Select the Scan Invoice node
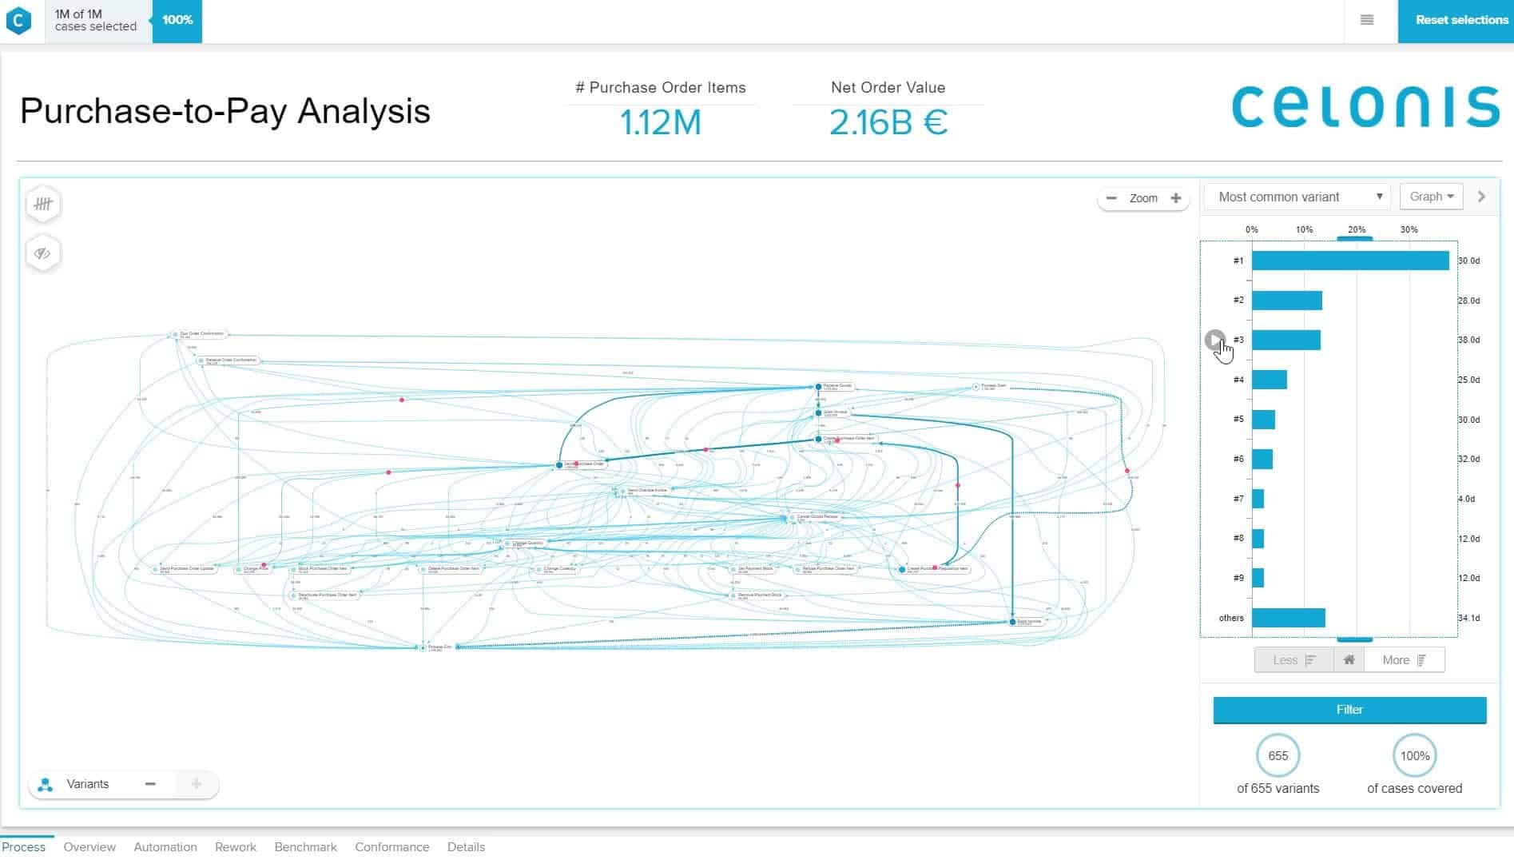The image size is (1514, 860). click(833, 413)
